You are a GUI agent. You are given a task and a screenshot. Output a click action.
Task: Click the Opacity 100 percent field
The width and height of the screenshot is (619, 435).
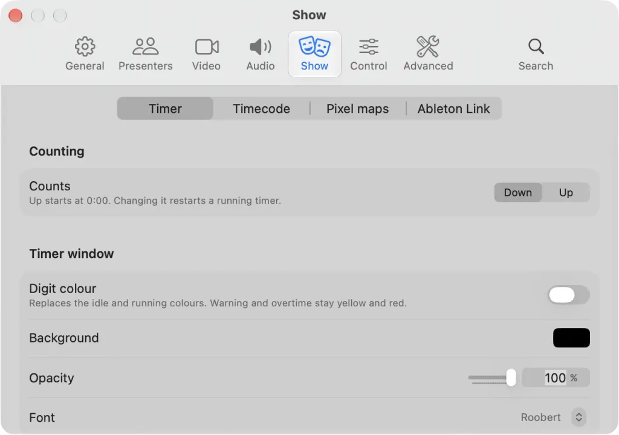click(556, 378)
